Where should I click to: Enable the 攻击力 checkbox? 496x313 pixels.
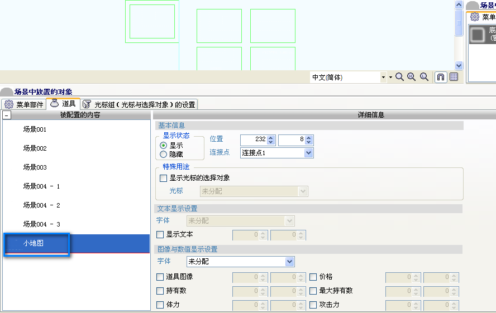pos(313,305)
